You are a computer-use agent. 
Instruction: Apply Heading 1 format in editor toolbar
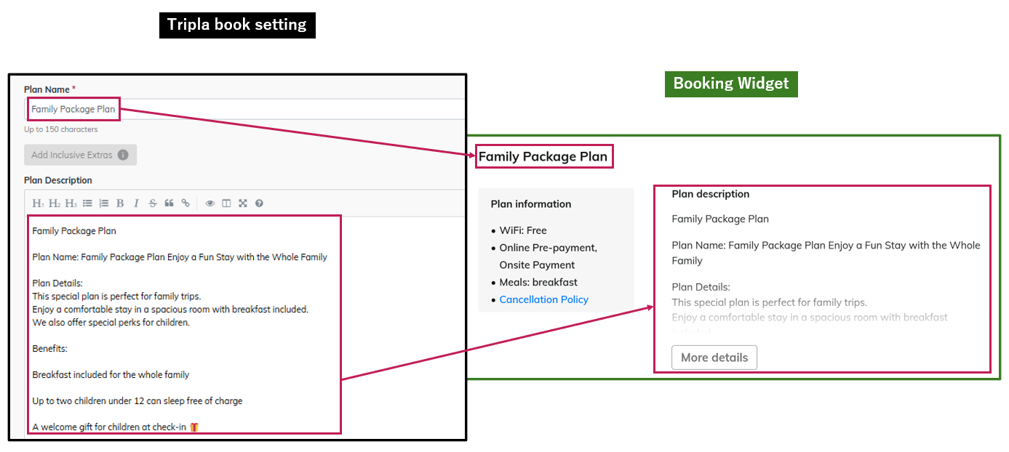[39, 203]
